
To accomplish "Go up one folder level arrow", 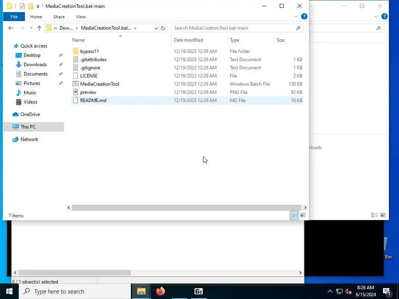I will pos(39,28).
